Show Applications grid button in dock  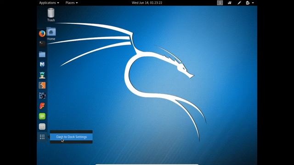42,137
